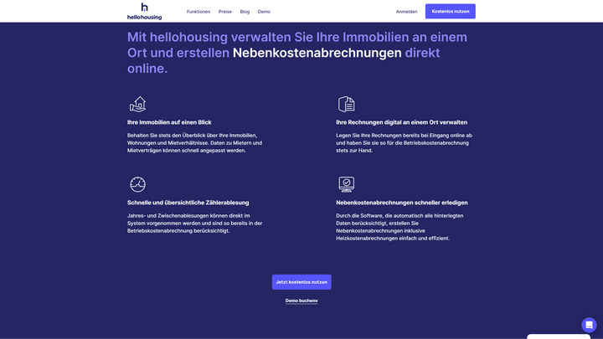Click the 'Ihre Rechnungen digital' heading
The width and height of the screenshot is (603, 339).
tap(401, 122)
